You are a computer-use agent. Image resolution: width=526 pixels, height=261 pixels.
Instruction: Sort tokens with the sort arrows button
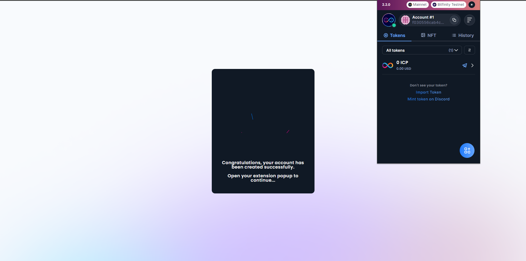click(x=469, y=50)
